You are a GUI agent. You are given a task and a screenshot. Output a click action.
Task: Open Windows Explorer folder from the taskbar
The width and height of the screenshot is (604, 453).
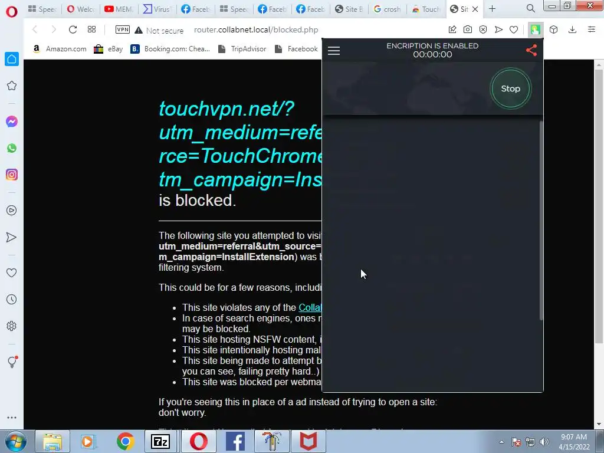tap(52, 441)
